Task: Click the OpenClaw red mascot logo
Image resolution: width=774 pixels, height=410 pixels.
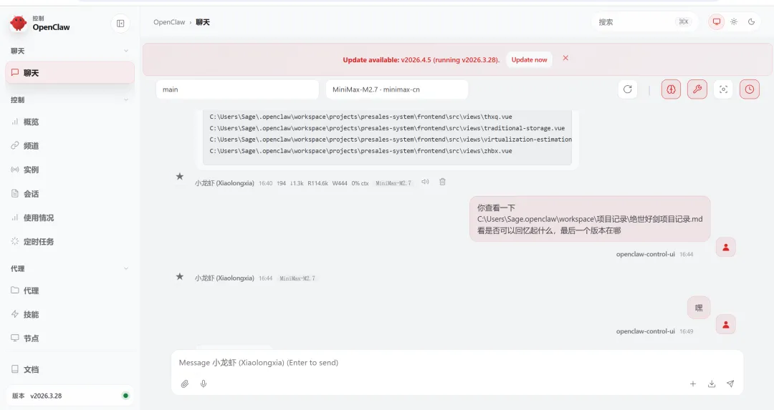Action: [x=18, y=23]
